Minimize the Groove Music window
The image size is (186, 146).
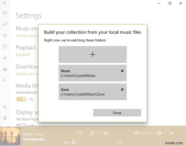tap(159, 3)
